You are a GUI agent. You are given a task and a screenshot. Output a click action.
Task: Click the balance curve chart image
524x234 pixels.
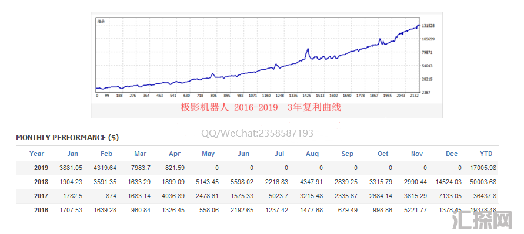click(266, 65)
